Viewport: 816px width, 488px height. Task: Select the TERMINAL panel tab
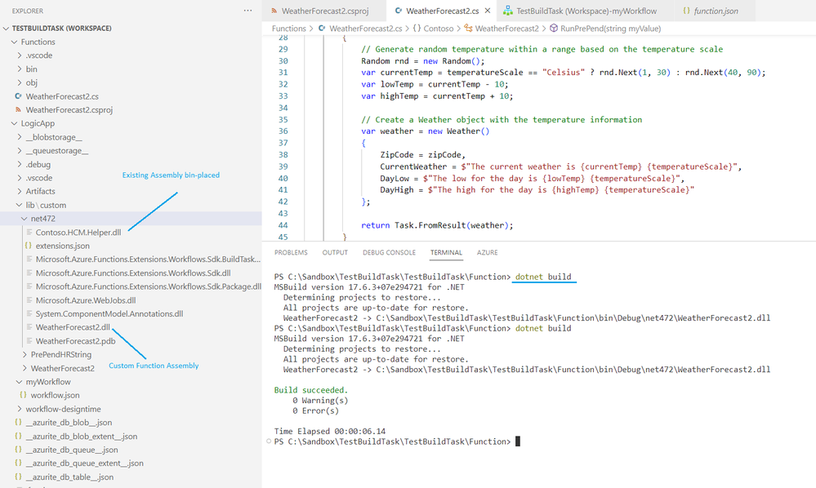click(x=446, y=253)
